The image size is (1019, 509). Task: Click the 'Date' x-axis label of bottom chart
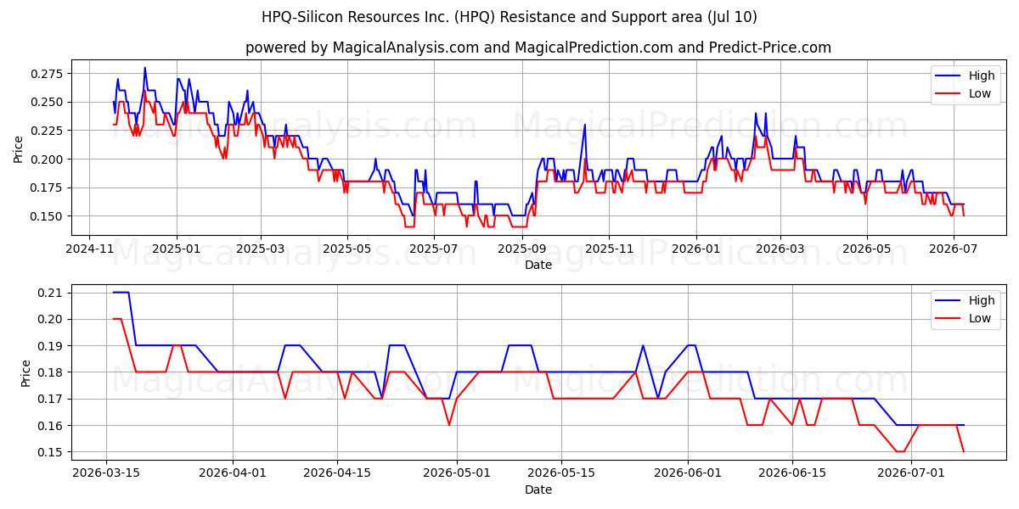point(538,489)
